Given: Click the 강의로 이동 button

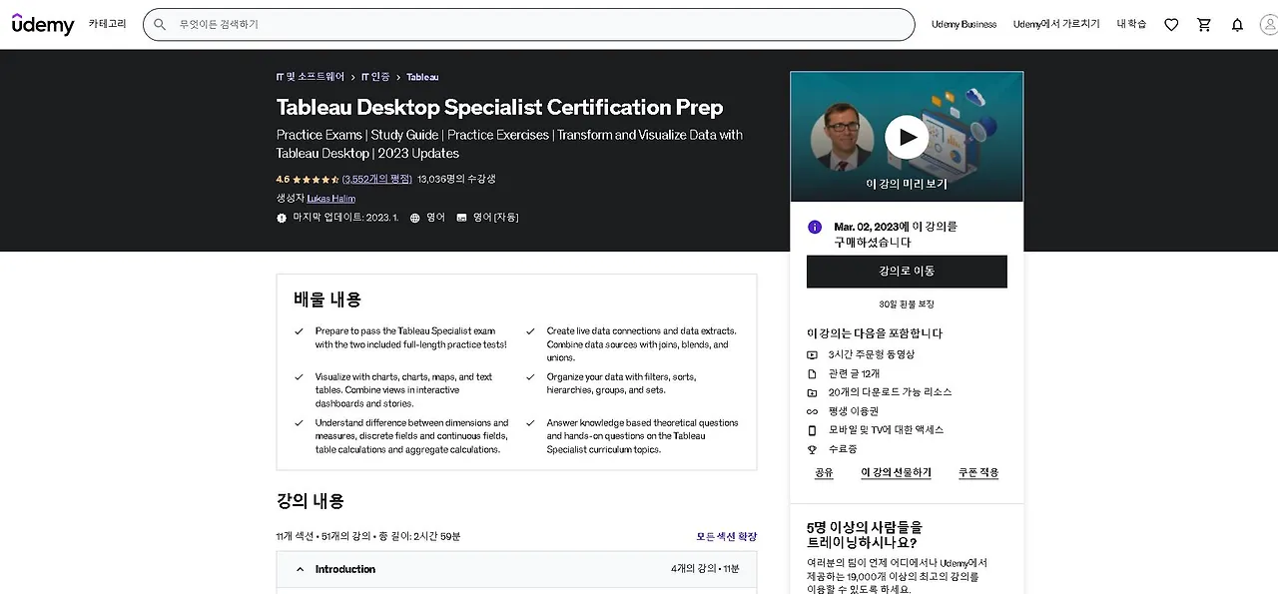Looking at the screenshot, I should [907, 272].
